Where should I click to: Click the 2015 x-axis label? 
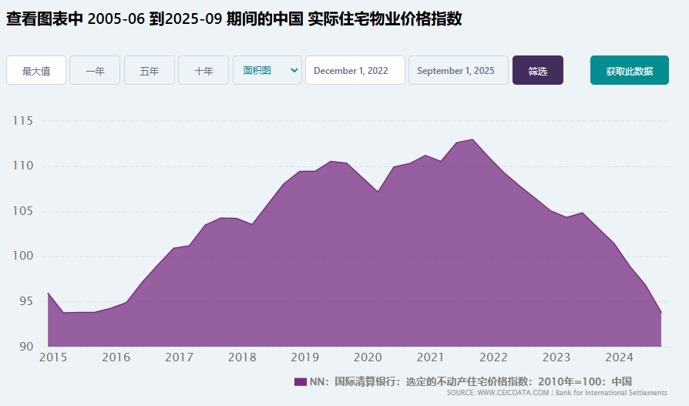(53, 357)
